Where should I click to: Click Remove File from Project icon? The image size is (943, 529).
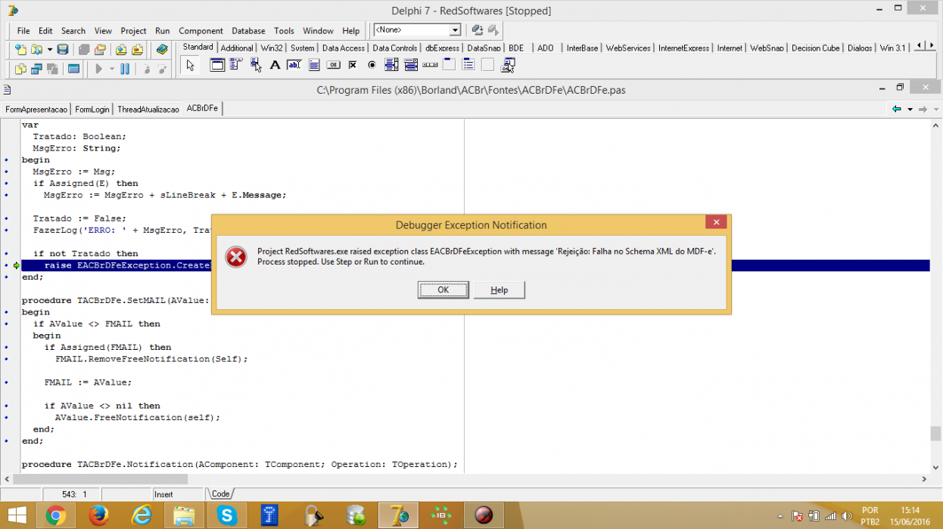click(x=137, y=49)
